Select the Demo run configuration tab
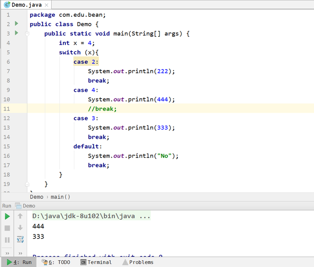This screenshot has height=267, width=314. tap(25, 206)
